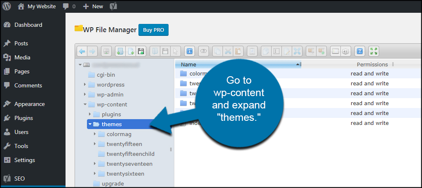Collapse the root volume in the folder tree
This screenshot has height=188, width=422.
80,65
